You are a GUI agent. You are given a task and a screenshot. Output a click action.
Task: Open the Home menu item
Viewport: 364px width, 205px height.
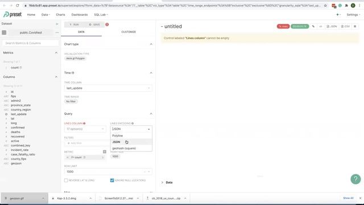point(31,15)
